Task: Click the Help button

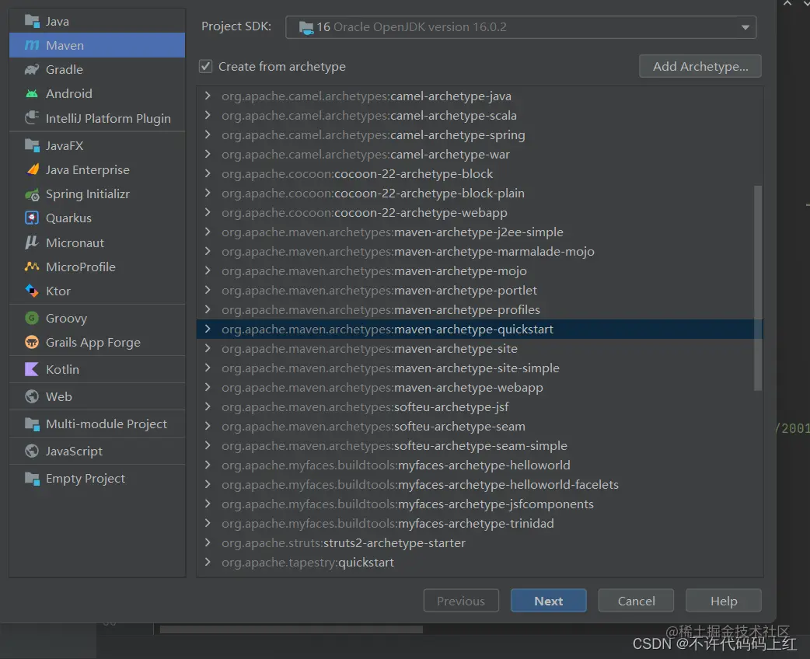Action: [x=723, y=601]
